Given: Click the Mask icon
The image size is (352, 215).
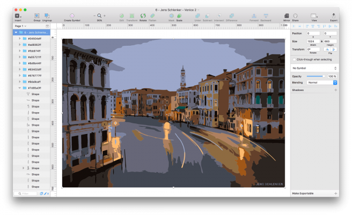Looking at the screenshot, I should [x=171, y=16].
